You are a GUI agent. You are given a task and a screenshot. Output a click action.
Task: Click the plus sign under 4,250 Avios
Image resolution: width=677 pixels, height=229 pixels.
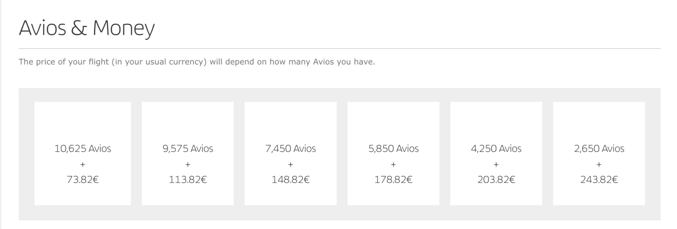pyautogui.click(x=496, y=164)
